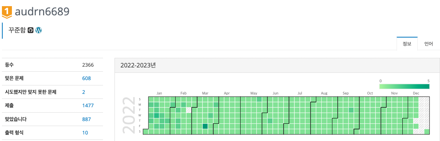Click the Jun month label on the heatmap
Screen dimensions: 440x141
pyautogui.click(x=276, y=93)
